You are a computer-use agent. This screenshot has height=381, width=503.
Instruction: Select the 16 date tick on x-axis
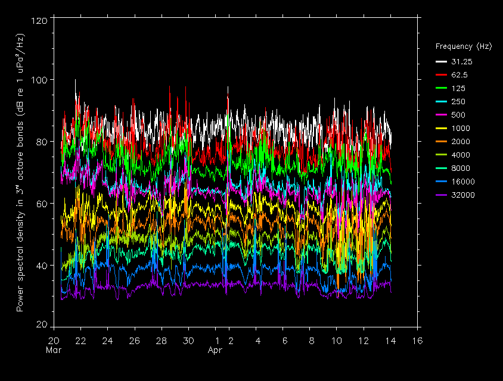tap(417, 341)
